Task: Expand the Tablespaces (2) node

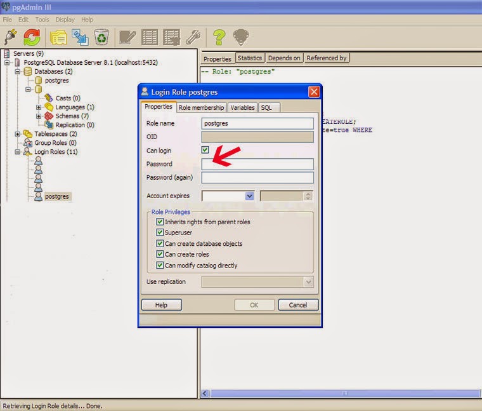Action: [18, 134]
